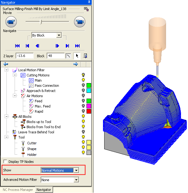Jump to first block navigation button
The image size is (188, 193).
point(17,46)
